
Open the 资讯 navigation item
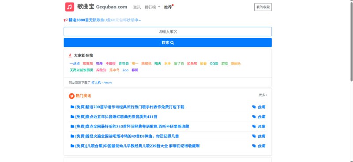point(137,7)
